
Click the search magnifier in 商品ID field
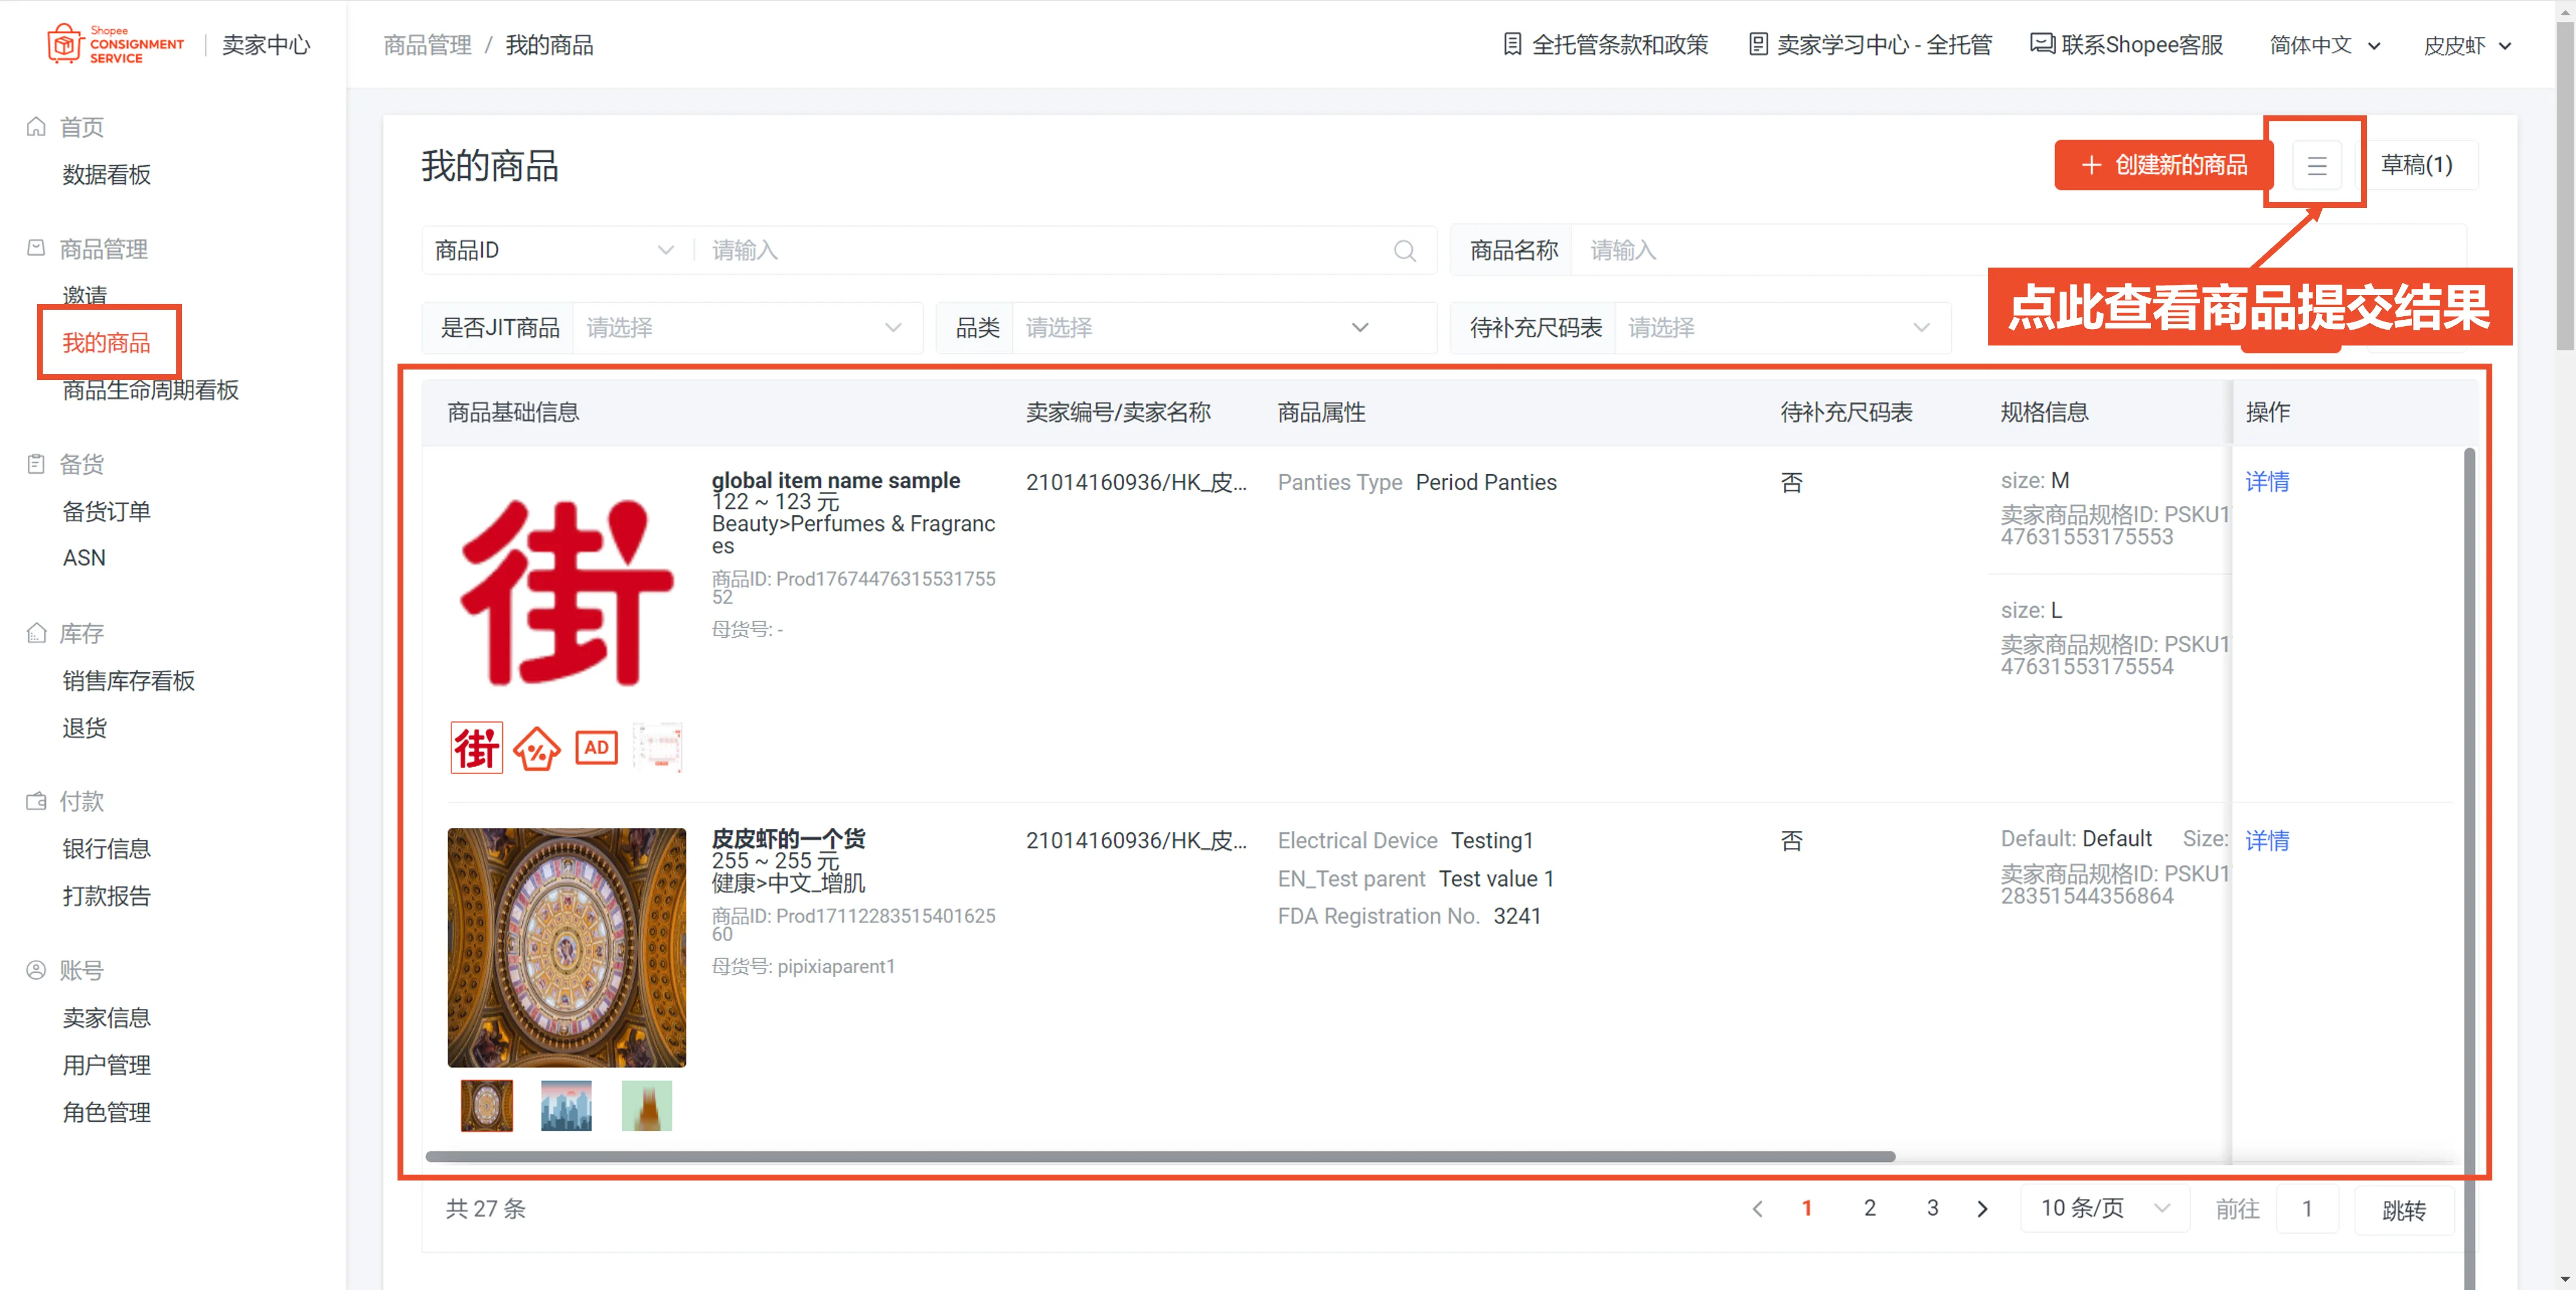(1404, 251)
